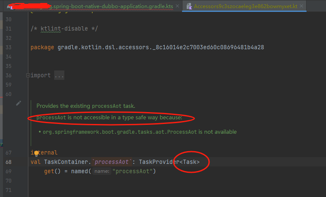Click the import keyword on line 36
Viewport: 326px width, 197px height.
41,76
